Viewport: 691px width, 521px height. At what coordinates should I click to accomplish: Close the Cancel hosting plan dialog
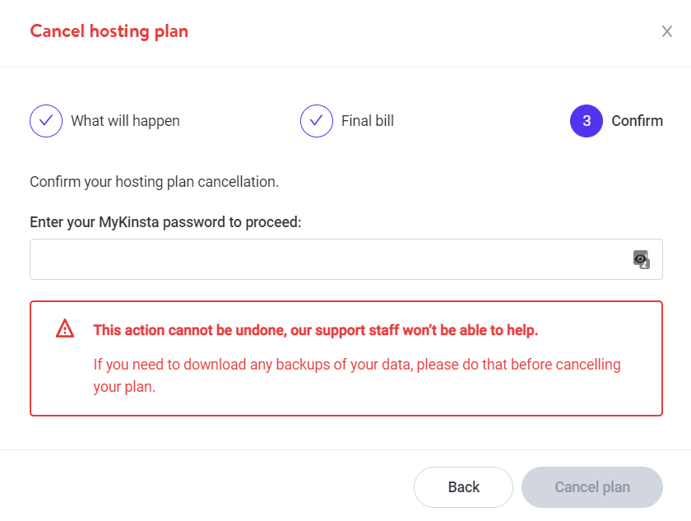[667, 32]
